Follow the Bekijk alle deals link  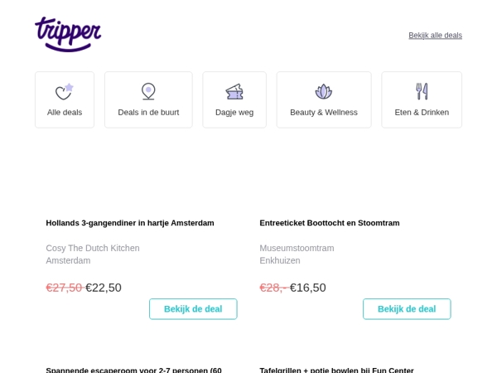pos(435,36)
